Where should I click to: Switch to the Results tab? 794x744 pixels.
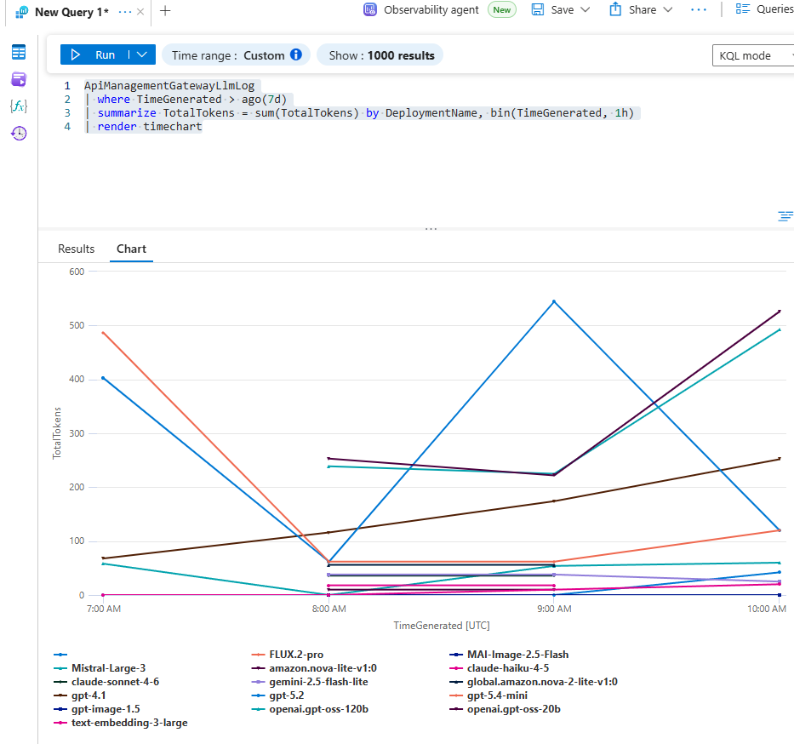76,249
